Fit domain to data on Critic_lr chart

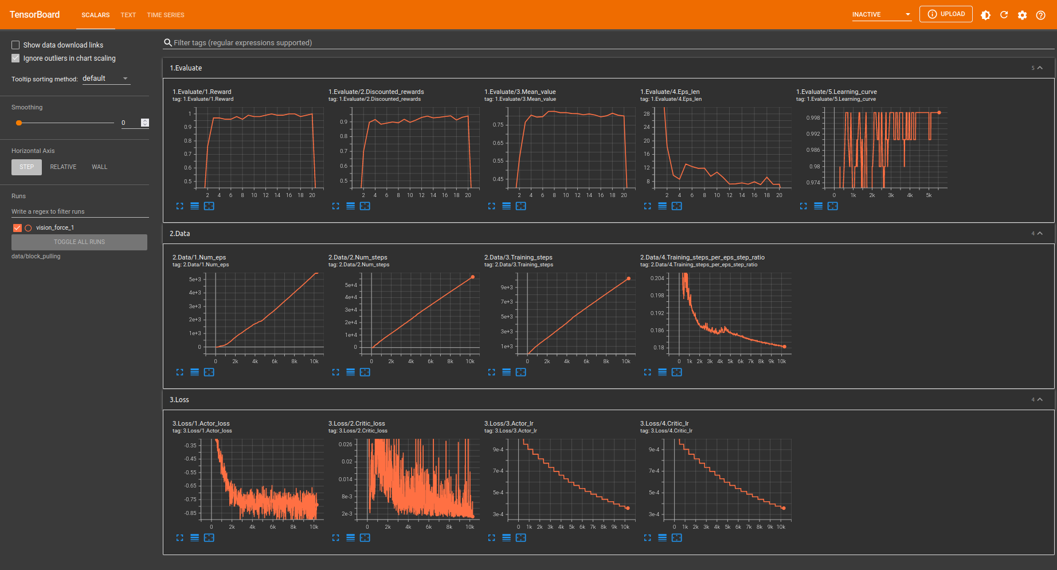[x=677, y=538]
